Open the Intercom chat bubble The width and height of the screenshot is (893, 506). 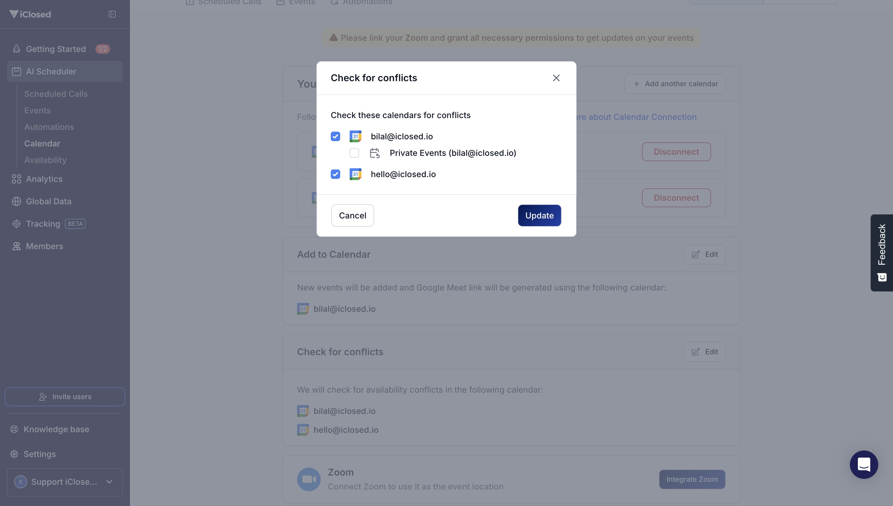point(863,464)
